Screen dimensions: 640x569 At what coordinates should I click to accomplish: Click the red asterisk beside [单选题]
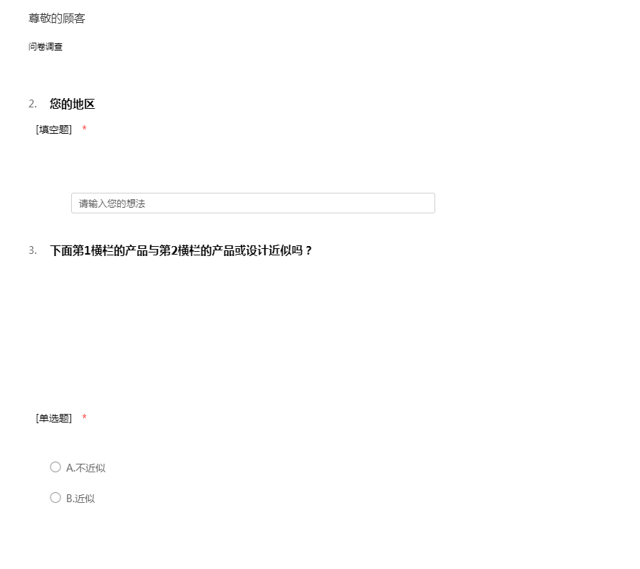[x=85, y=418]
